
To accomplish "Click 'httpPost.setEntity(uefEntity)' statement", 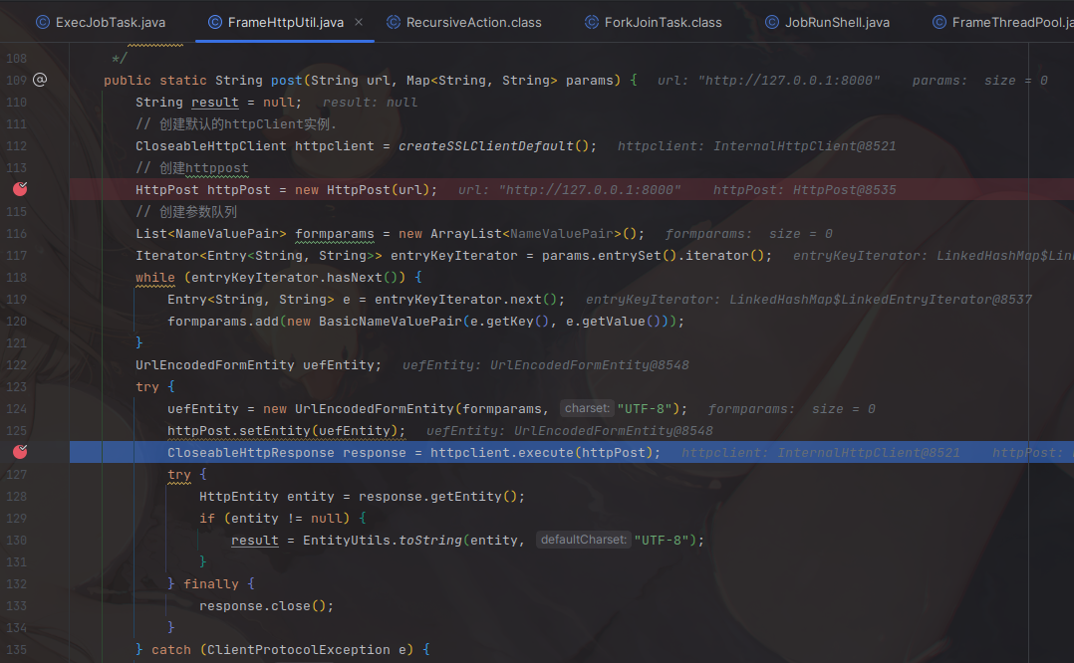I will coord(286,430).
